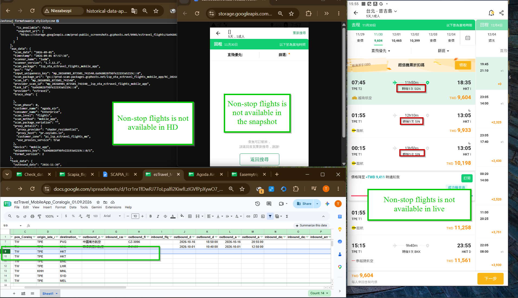Click the borders icon in Sheets toolbar
518x298 pixels.
pos(190,216)
